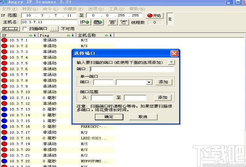Click the 线程数 value field
This screenshot has height=167, width=246.
(155, 22)
